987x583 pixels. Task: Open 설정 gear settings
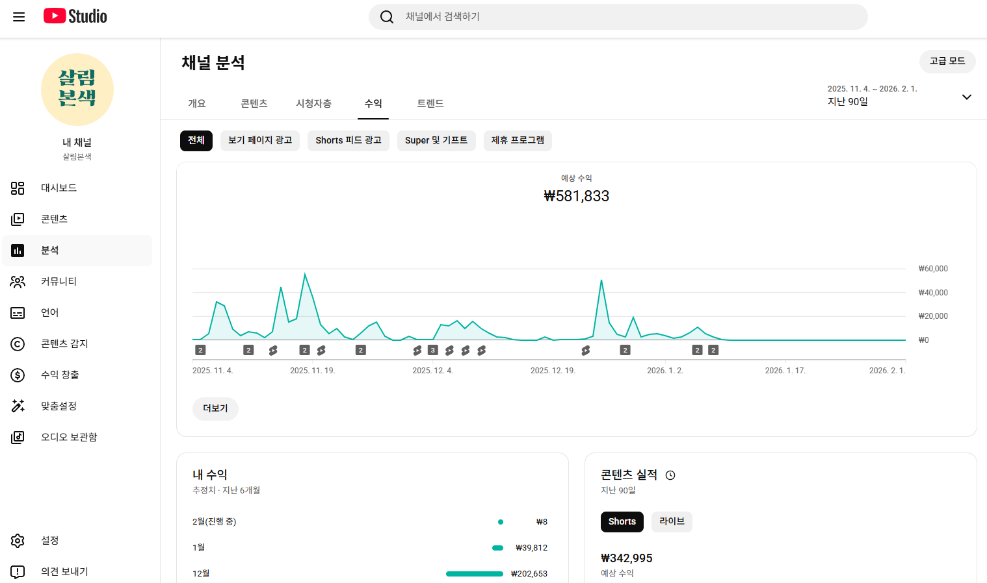[18, 541]
